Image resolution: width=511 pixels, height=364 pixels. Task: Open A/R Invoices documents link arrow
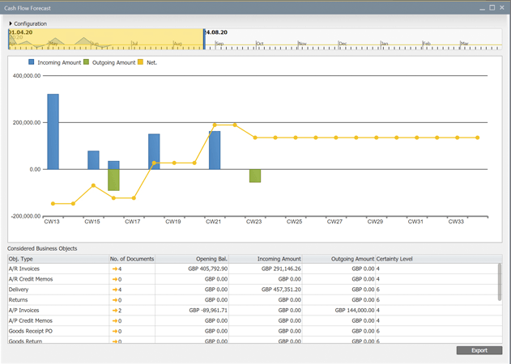click(115, 269)
